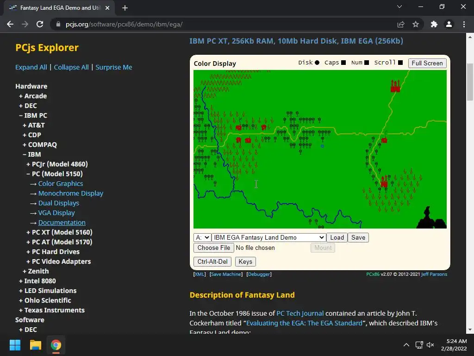Screen dimensions: 474x356
Task: Bookmark this page with the star
Action: 416,24
